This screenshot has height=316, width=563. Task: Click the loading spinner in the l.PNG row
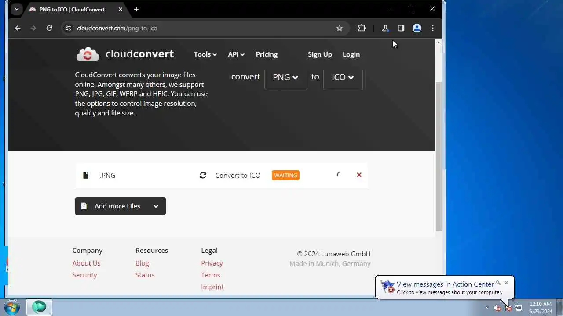click(x=339, y=175)
